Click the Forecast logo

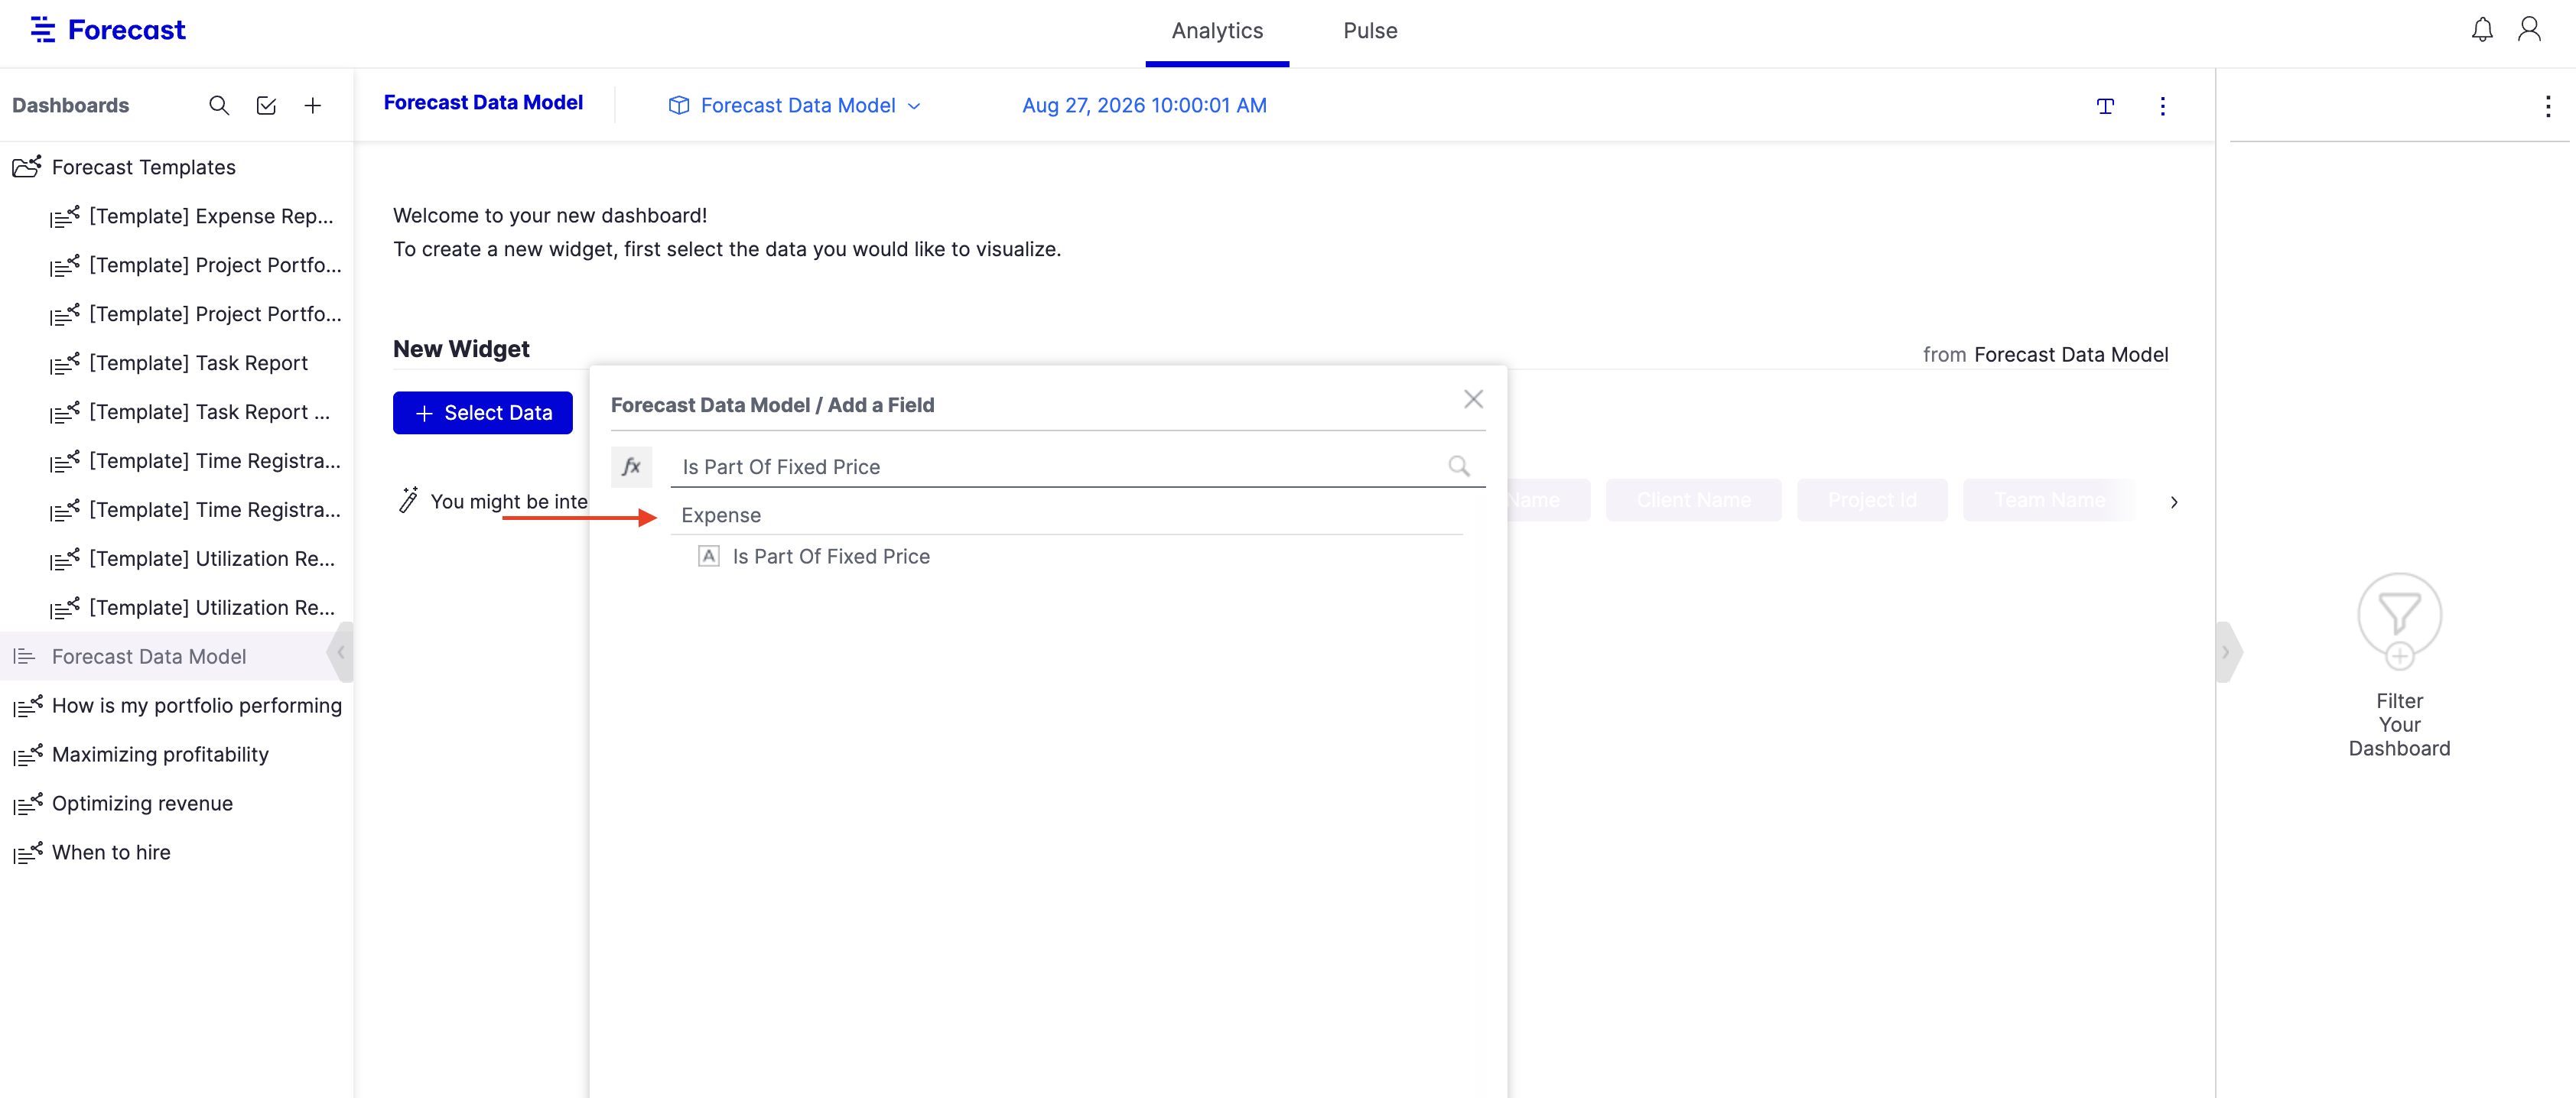tap(108, 30)
